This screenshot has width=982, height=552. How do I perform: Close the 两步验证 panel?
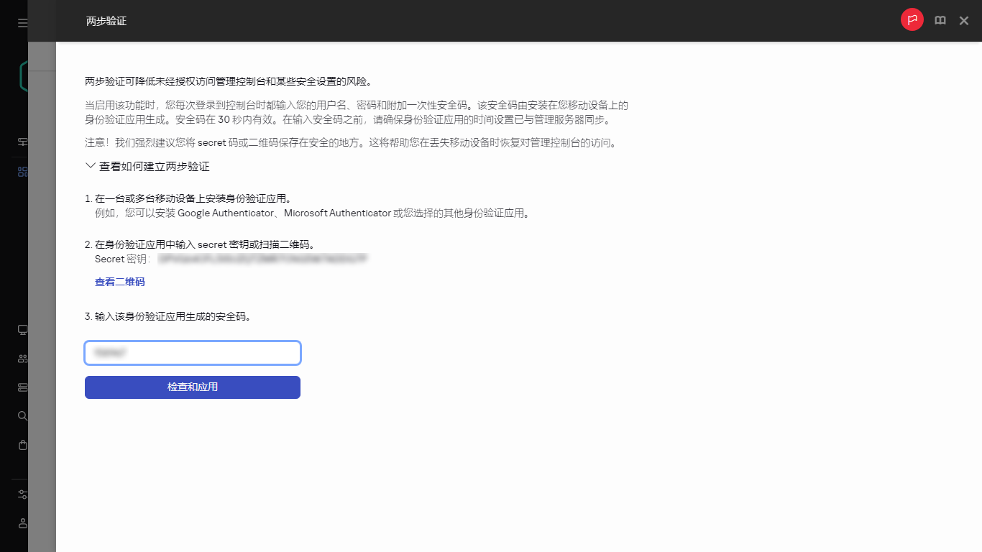click(x=963, y=20)
